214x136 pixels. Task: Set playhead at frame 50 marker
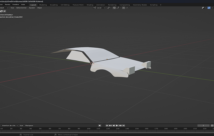pos(40,128)
